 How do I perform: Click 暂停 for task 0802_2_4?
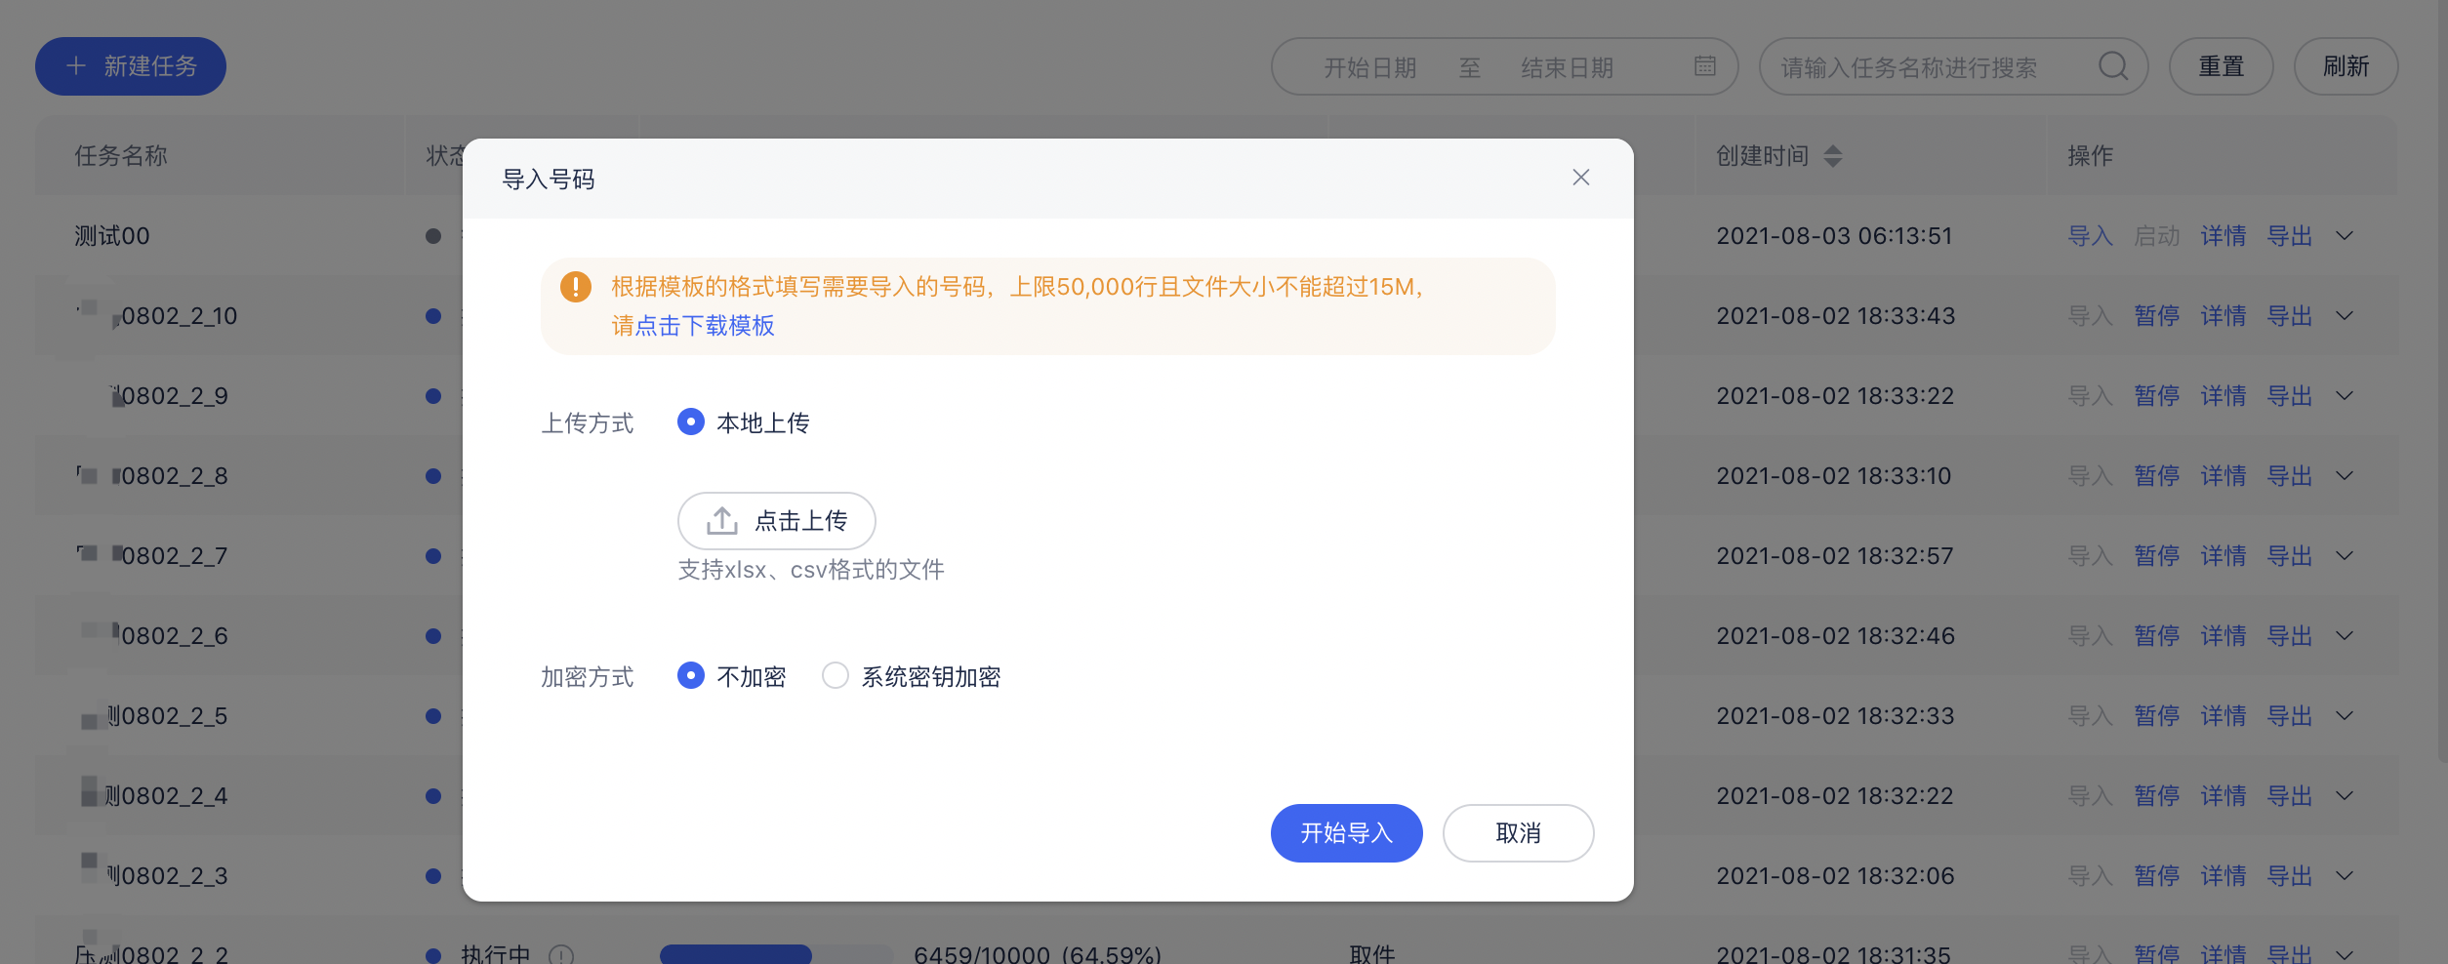tap(2156, 796)
